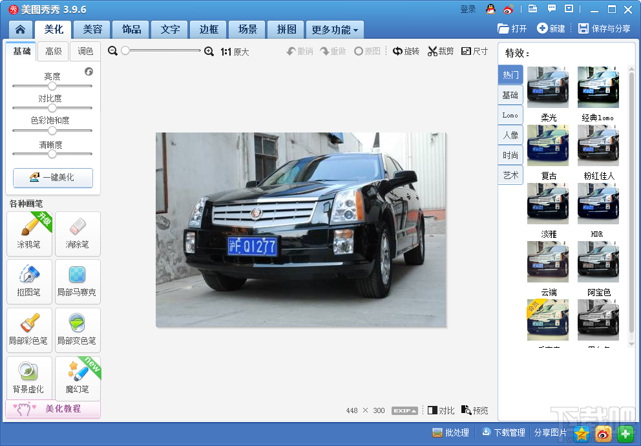
Task: Open the home screen icon tab
Action: 21,30
